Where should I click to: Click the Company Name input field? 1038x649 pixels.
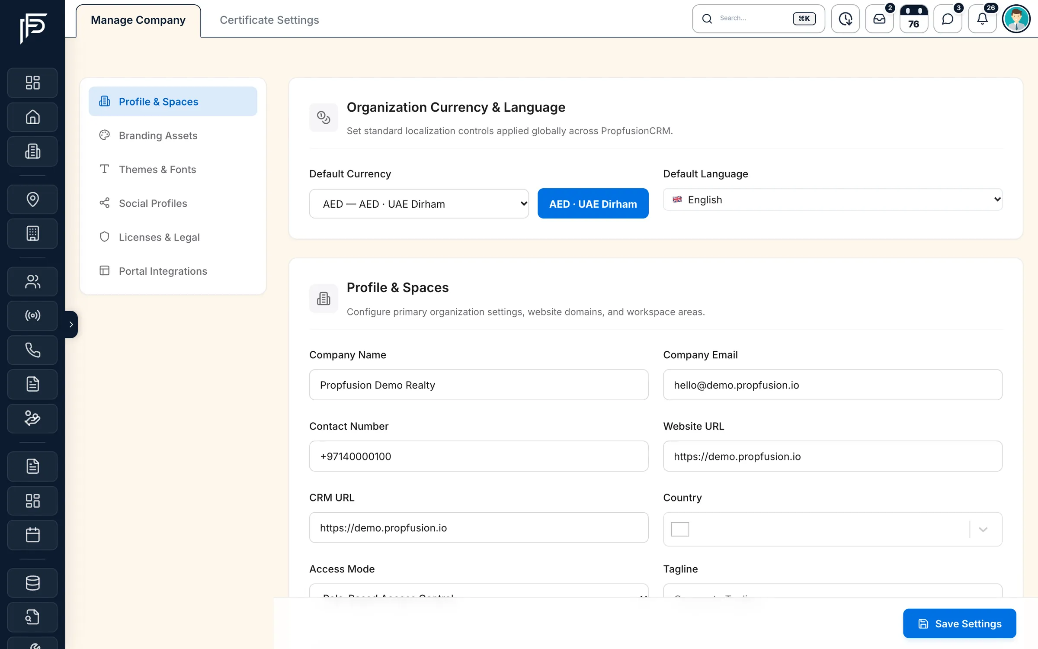point(478,385)
